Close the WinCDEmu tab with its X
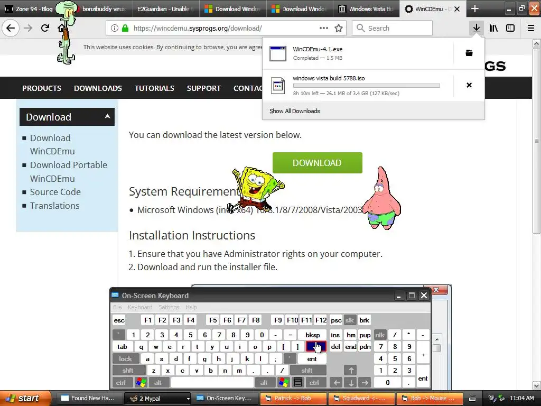 (x=457, y=9)
